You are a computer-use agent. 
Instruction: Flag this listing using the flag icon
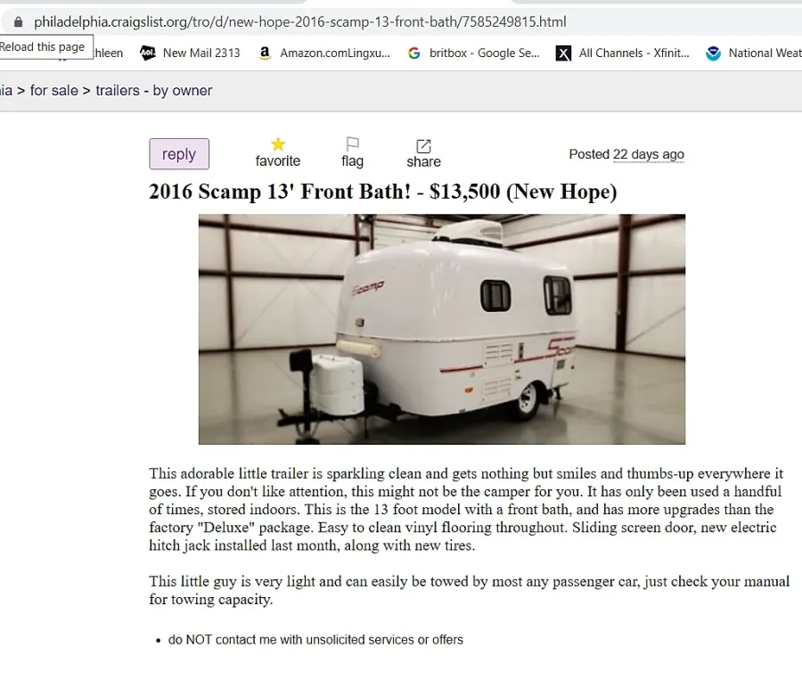point(352,143)
